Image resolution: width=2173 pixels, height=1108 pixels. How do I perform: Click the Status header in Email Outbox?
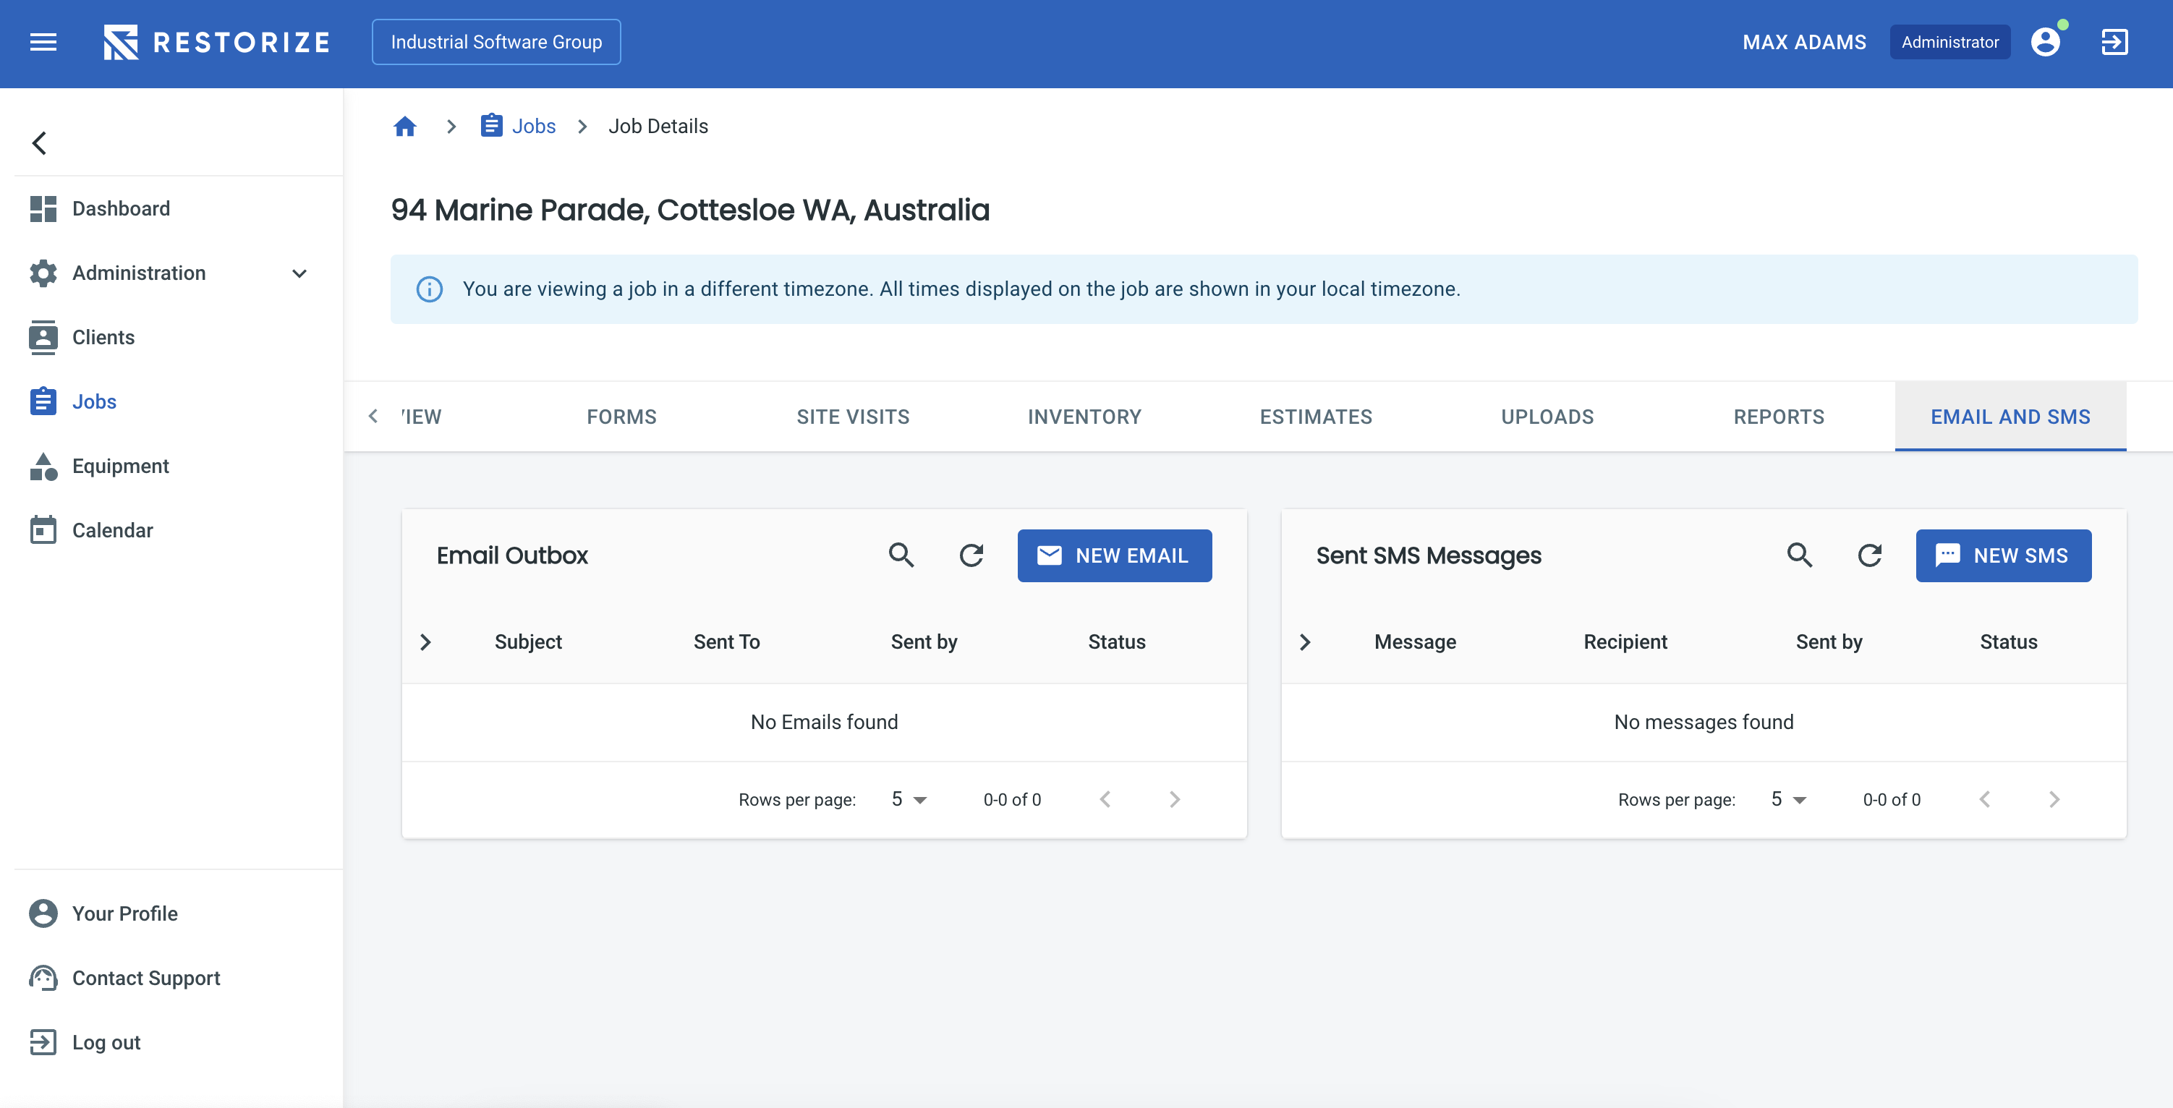click(1116, 642)
